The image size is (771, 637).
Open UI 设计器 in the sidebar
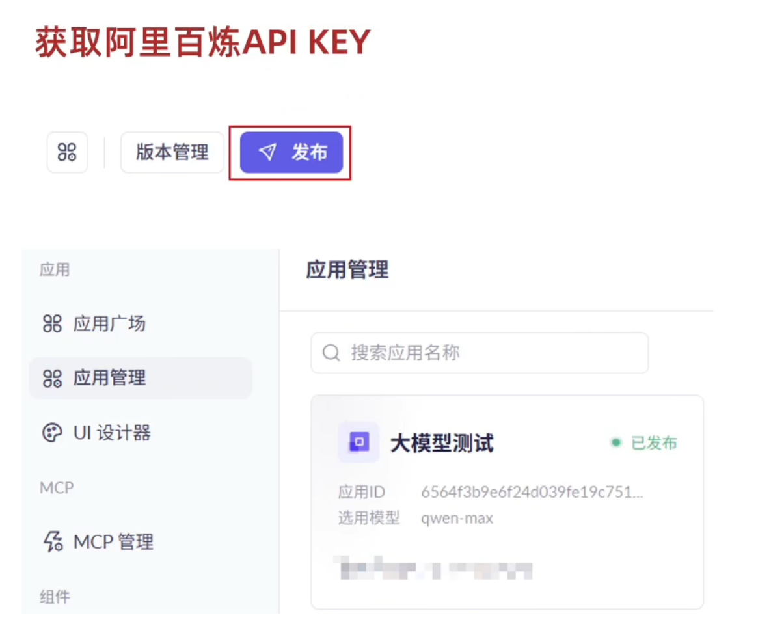tap(141, 433)
